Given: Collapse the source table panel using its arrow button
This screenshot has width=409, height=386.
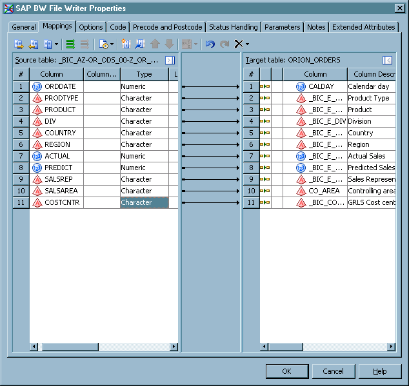Looking at the screenshot, I should (170, 60).
